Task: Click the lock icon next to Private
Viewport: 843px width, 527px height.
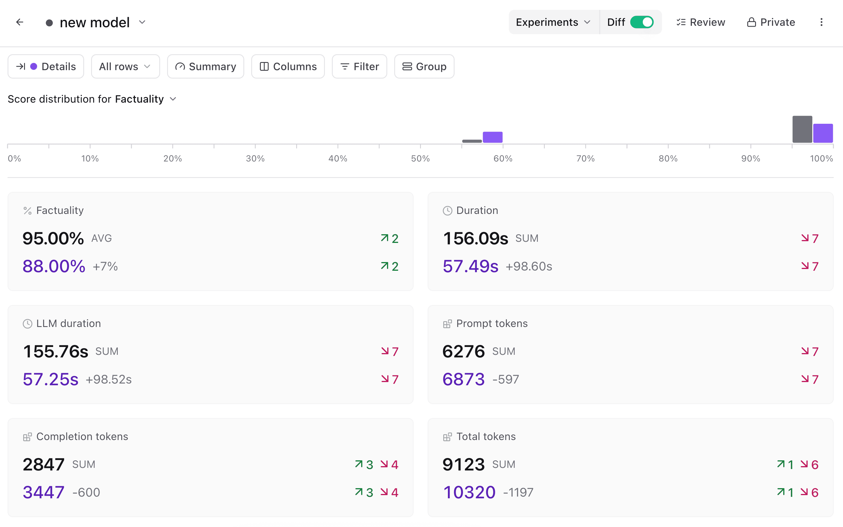Action: 751,22
